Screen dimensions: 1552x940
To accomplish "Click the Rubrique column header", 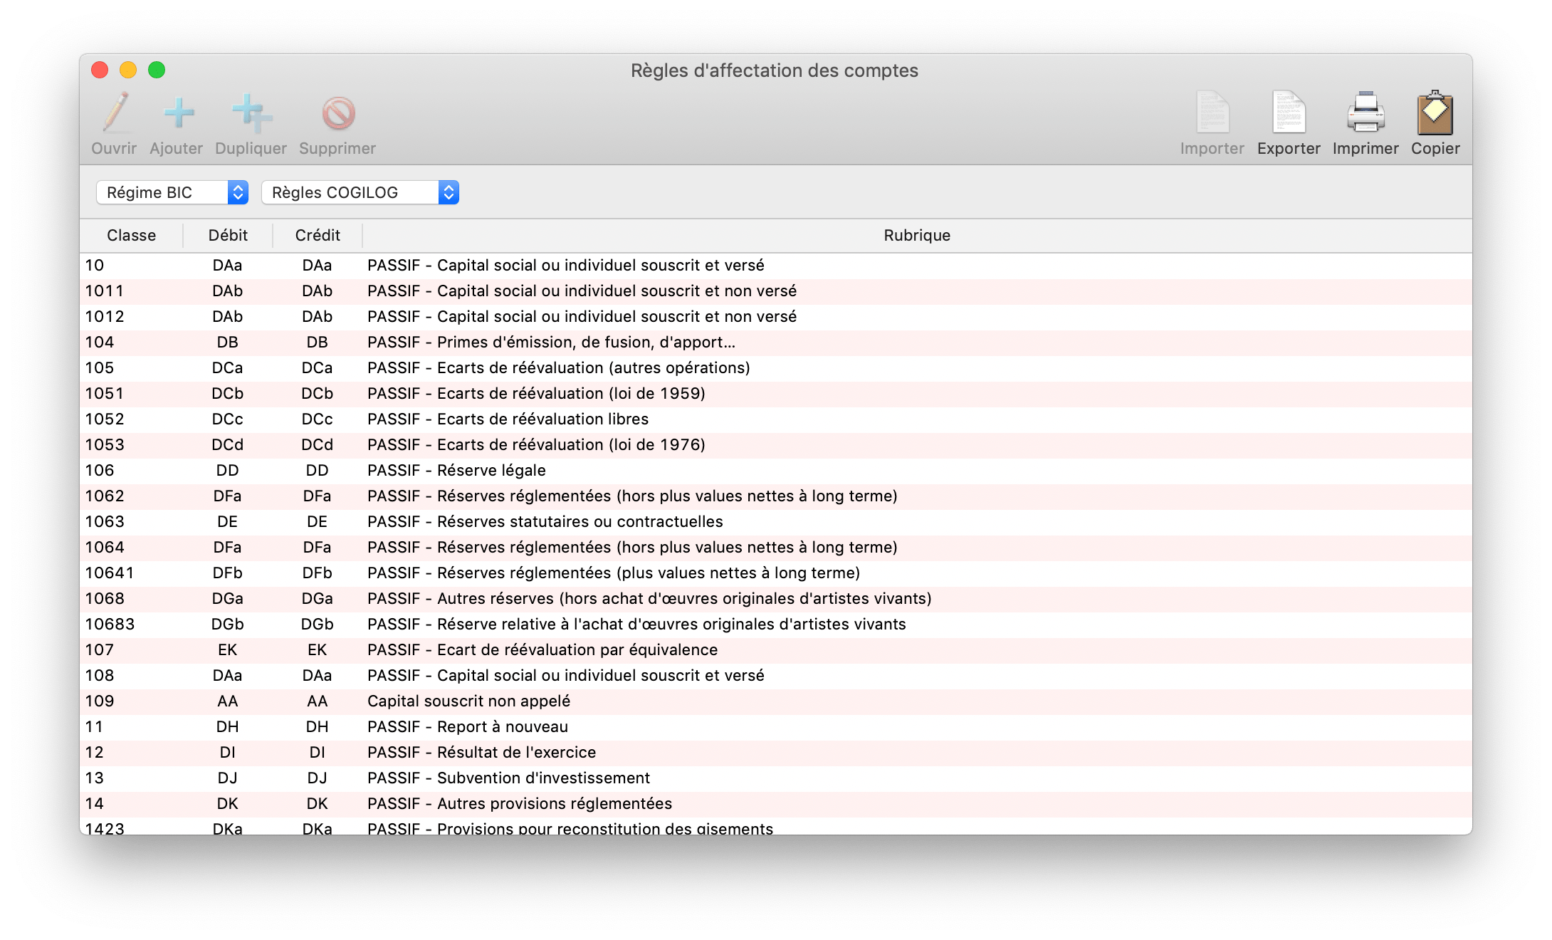I will click(x=917, y=235).
